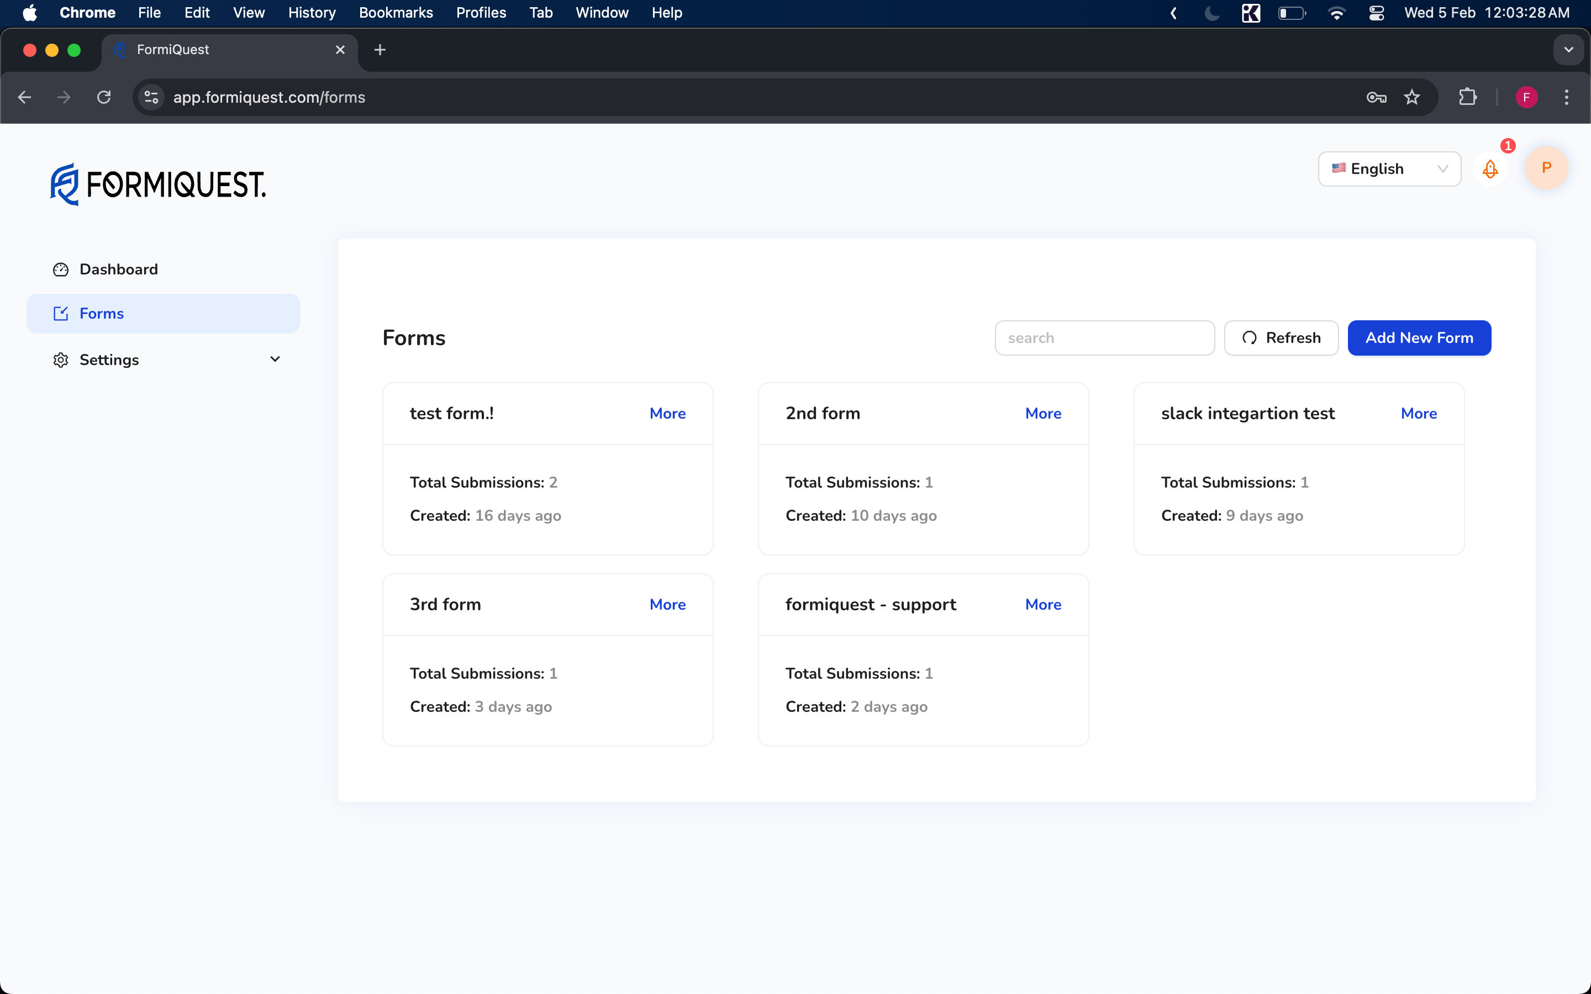Reload the page in Chrome
This screenshot has width=1591, height=994.
click(x=104, y=97)
